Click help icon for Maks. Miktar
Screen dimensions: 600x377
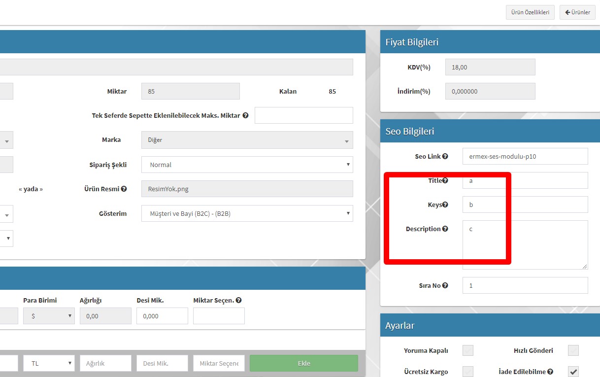(245, 115)
